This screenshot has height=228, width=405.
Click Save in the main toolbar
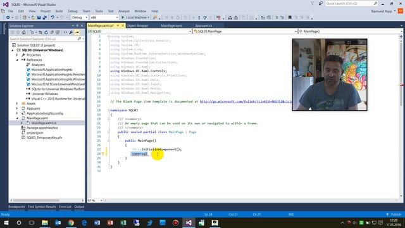pyautogui.click(x=39, y=18)
